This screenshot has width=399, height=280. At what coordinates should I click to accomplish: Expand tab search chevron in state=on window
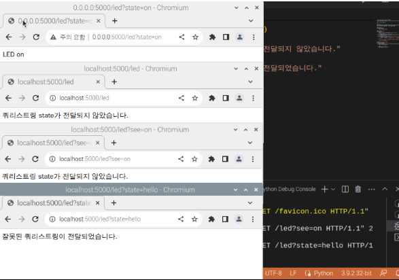(x=251, y=21)
